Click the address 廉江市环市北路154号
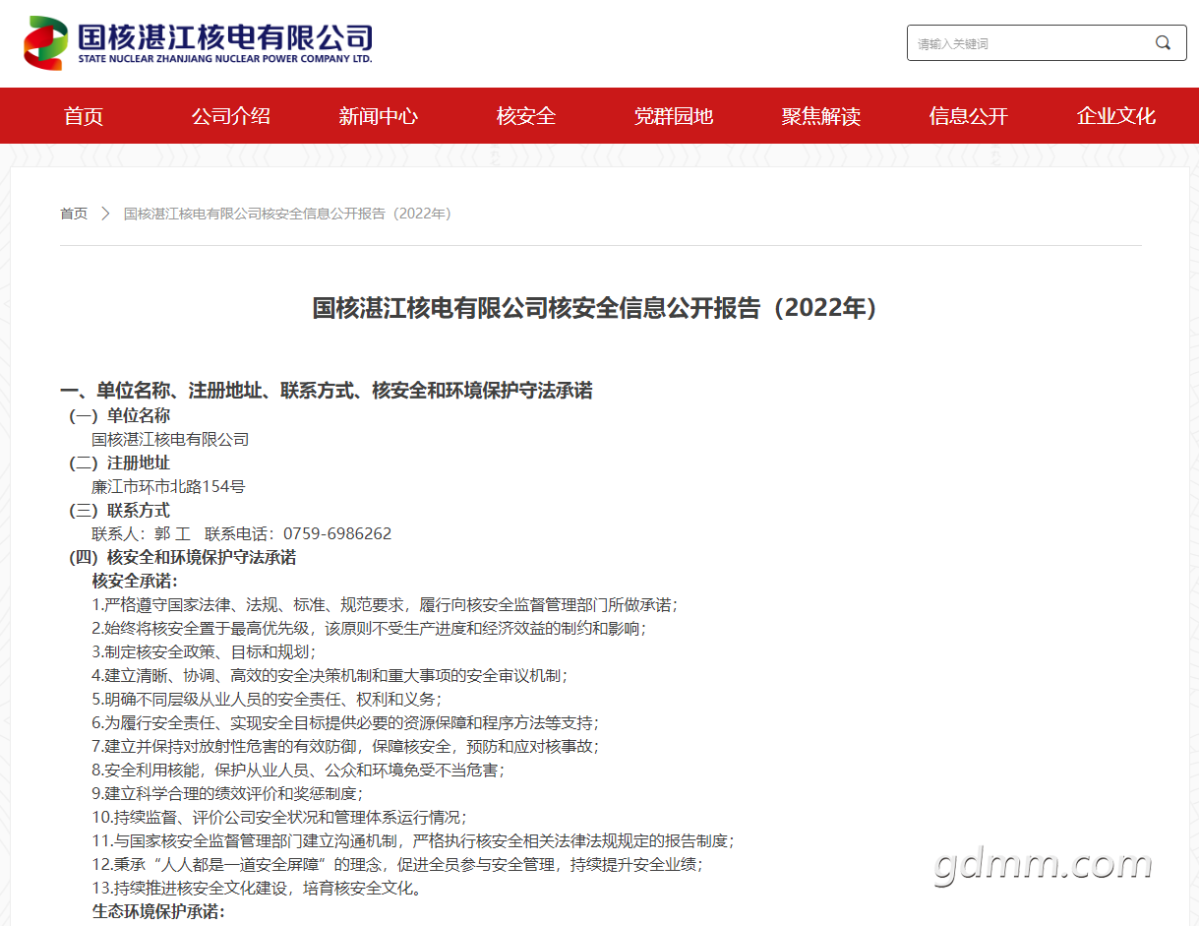This screenshot has height=926, width=1199. [168, 486]
